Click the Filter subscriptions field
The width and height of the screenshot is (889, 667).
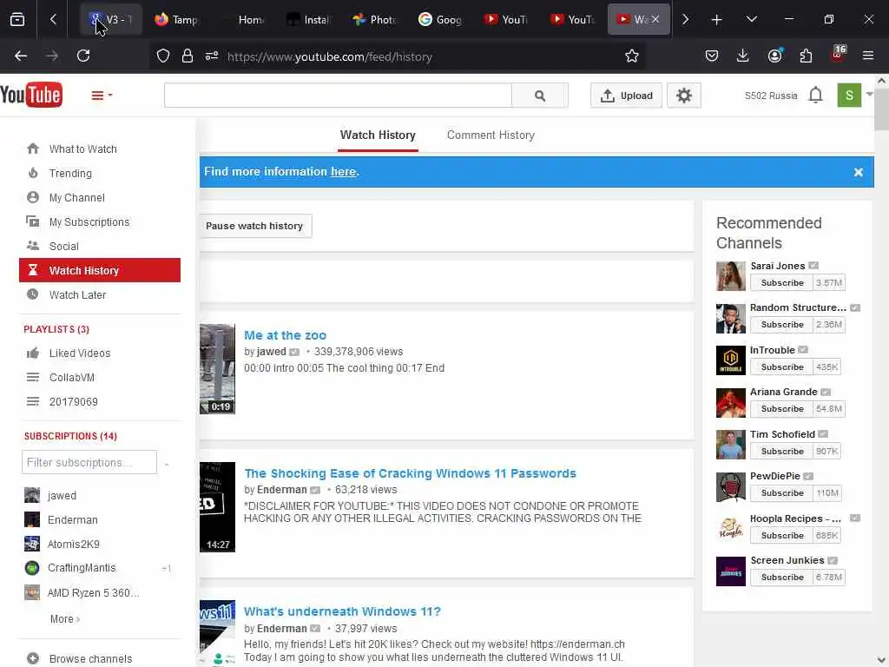point(89,462)
